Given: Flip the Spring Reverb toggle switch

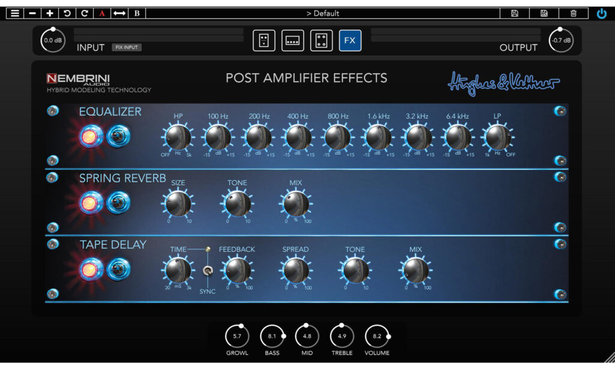Looking at the screenshot, I should point(118,203).
